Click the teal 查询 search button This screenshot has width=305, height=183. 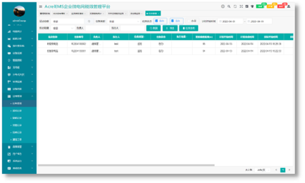[x=154, y=28]
